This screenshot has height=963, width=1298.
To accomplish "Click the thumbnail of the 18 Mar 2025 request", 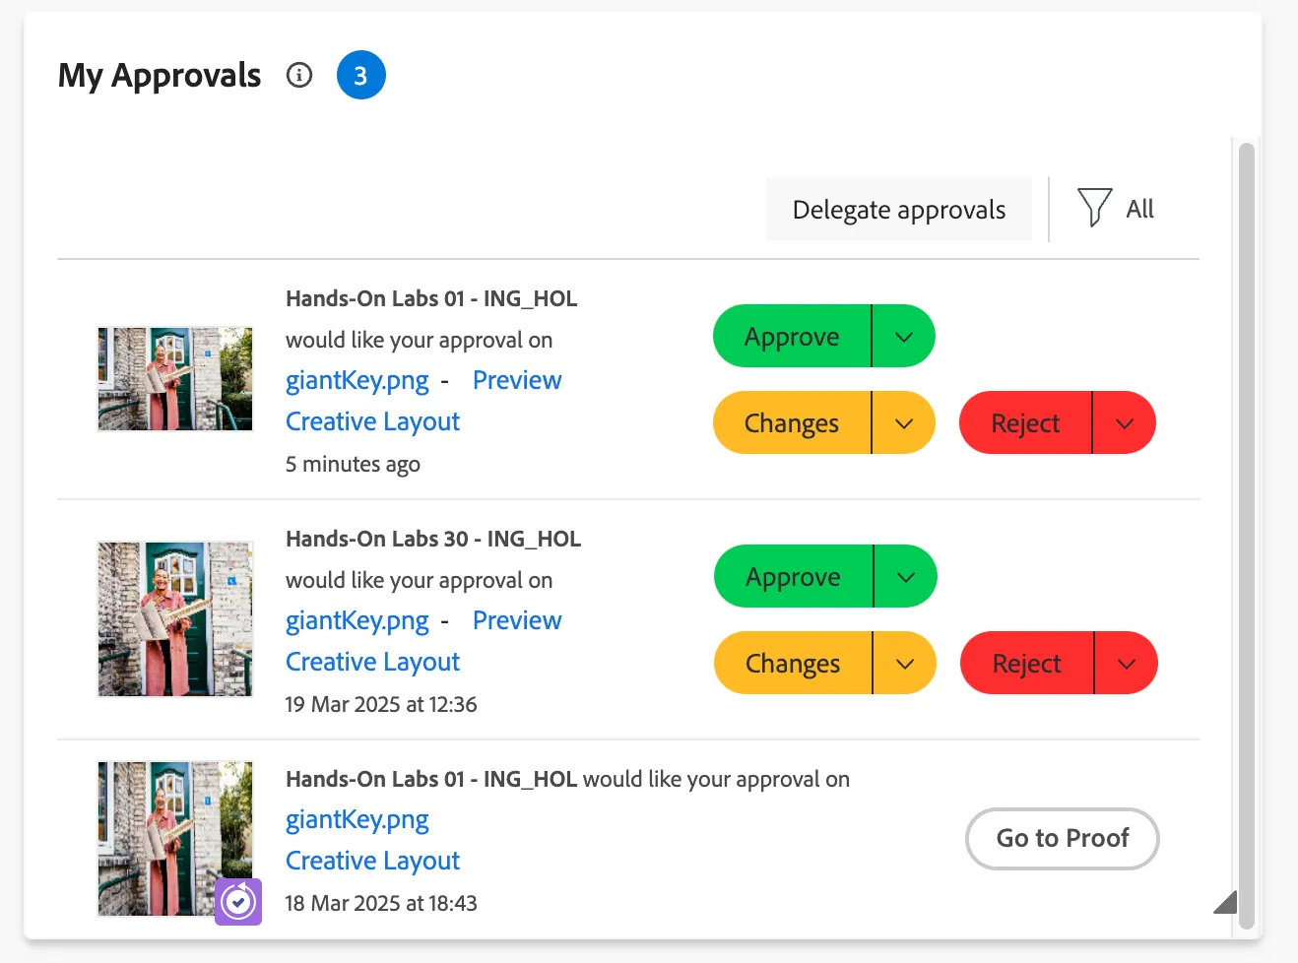I will point(175,839).
